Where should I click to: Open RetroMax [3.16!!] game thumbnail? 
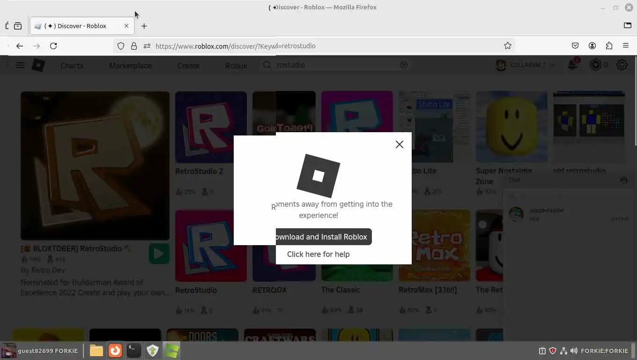click(434, 246)
